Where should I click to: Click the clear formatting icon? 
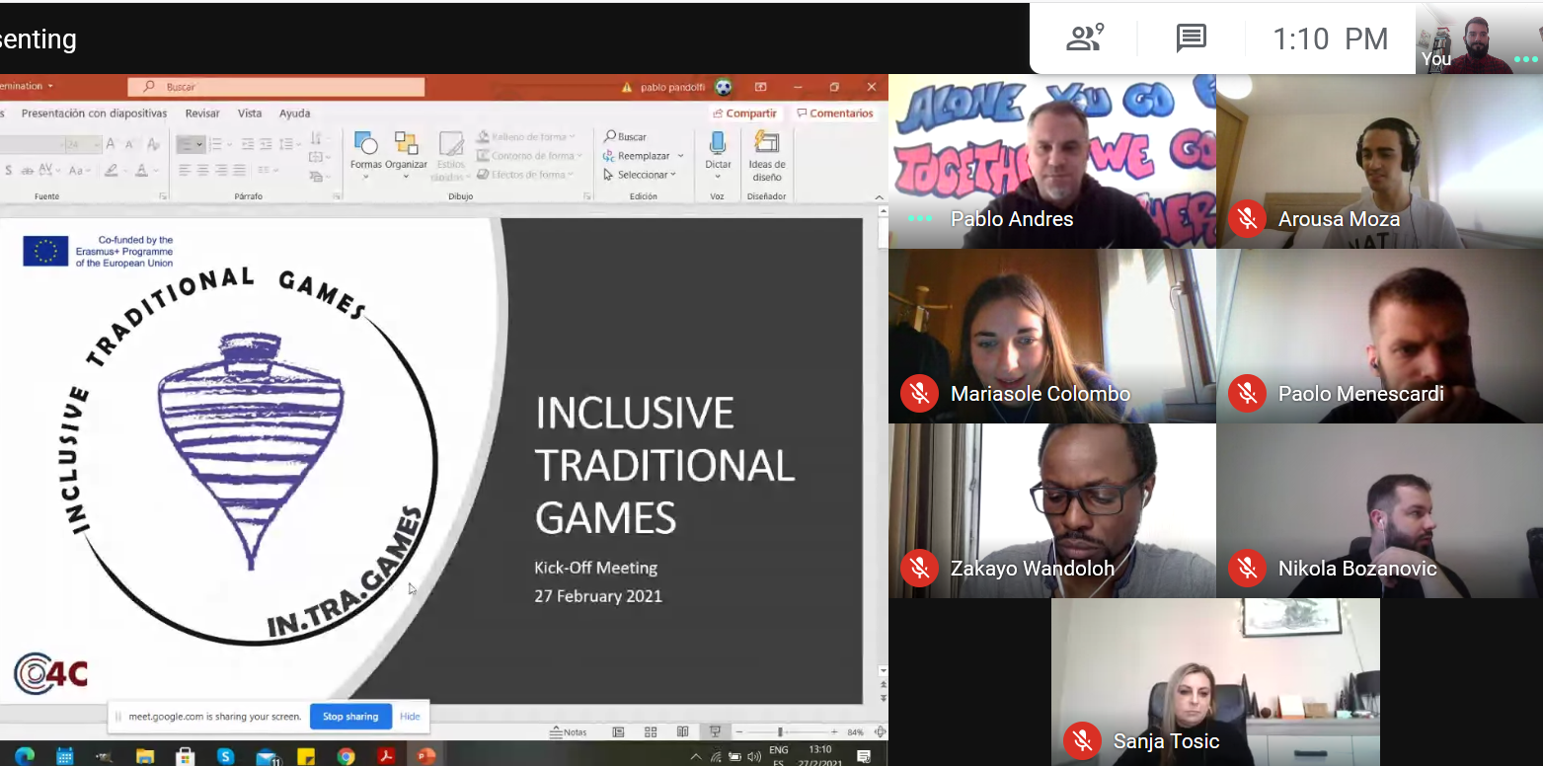[154, 144]
